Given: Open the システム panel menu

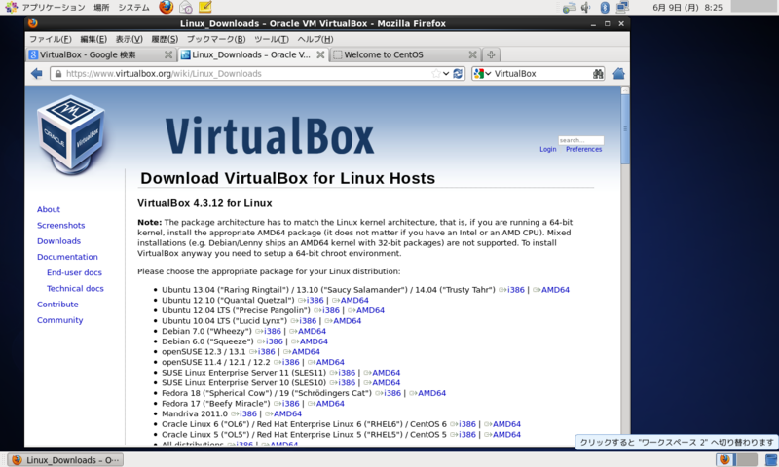Looking at the screenshot, I should coord(133,7).
